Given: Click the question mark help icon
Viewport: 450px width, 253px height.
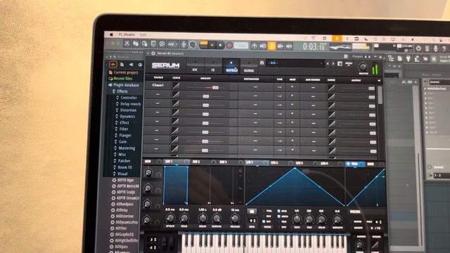Looking at the screenshot, I should point(444,49).
